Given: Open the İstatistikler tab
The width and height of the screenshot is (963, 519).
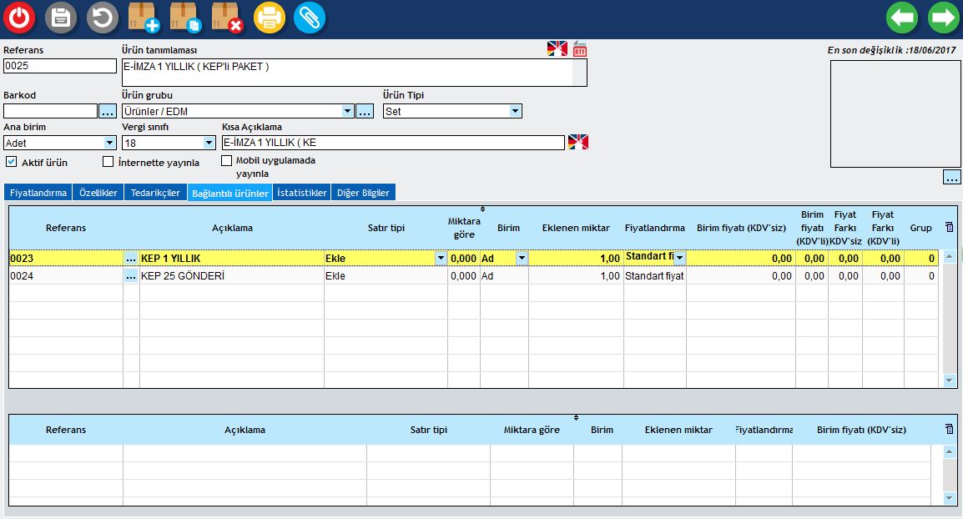Looking at the screenshot, I should pos(302,193).
